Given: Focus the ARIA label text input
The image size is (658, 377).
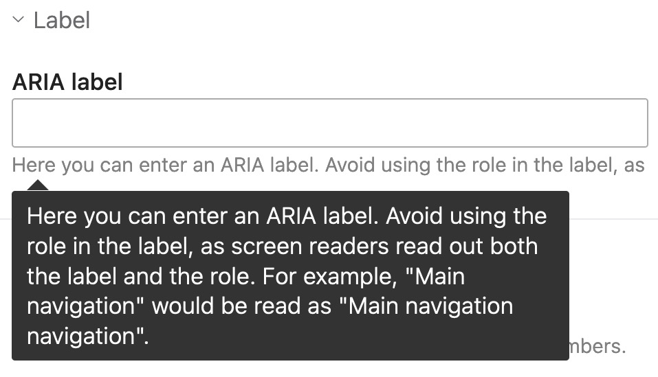Looking at the screenshot, I should click(330, 123).
